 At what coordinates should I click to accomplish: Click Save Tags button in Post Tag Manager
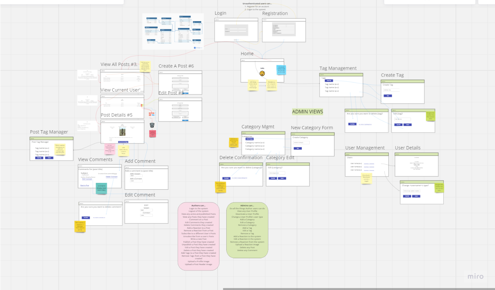pos(39,158)
